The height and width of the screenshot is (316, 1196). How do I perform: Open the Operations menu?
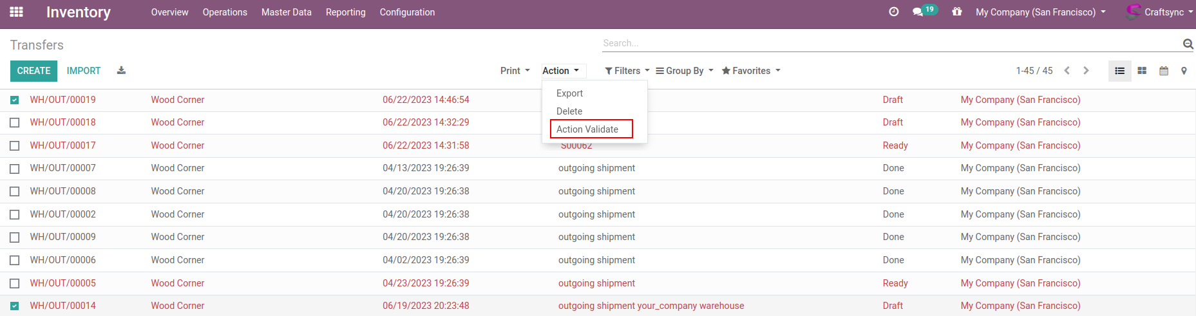click(225, 12)
